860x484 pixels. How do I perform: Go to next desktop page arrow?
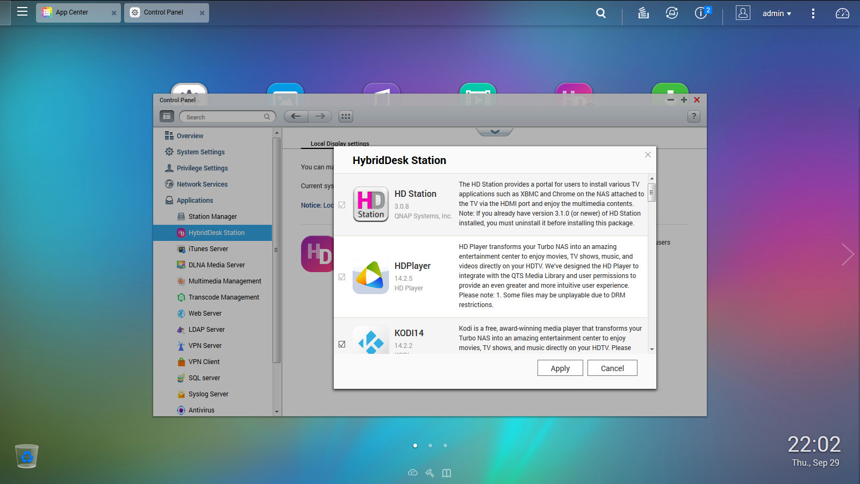[848, 254]
